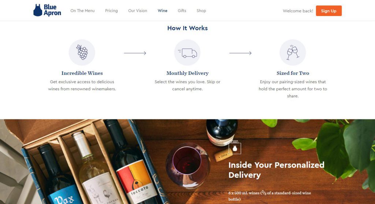Click the Sized for Two heading
This screenshot has width=375, height=204.
pyautogui.click(x=293, y=73)
